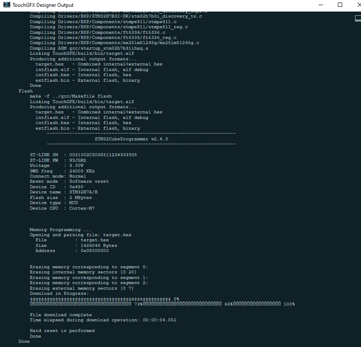The height and width of the screenshot is (347, 361).
Task: Select the 'Address : 0x08000000' line
Action: (x=72, y=251)
